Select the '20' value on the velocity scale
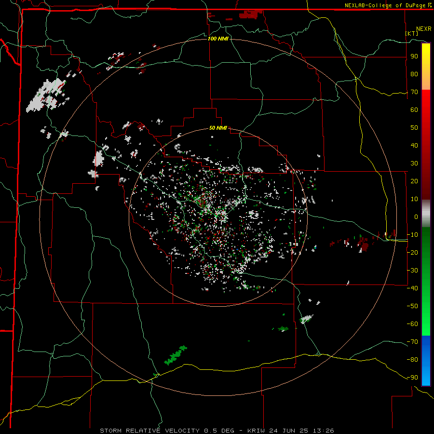This screenshot has height=434, width=434. click(414, 181)
